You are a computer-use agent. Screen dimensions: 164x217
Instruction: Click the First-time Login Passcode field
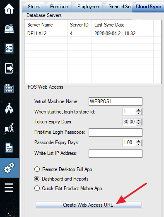(x=116, y=133)
